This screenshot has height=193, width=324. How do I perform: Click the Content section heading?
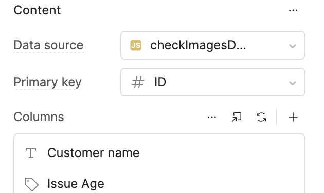click(37, 10)
